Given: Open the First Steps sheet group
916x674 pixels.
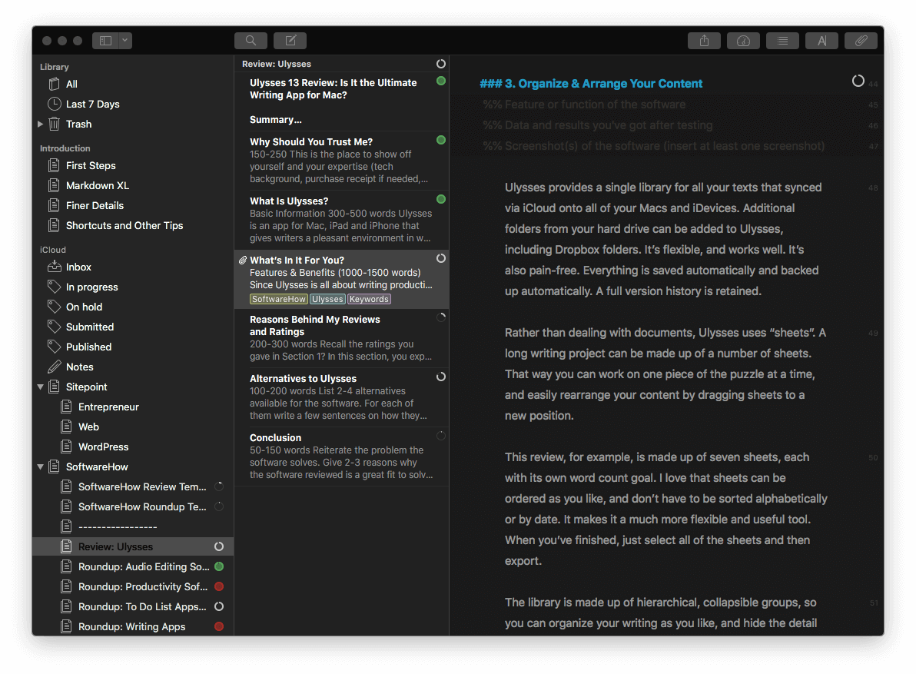Looking at the screenshot, I should [133, 165].
